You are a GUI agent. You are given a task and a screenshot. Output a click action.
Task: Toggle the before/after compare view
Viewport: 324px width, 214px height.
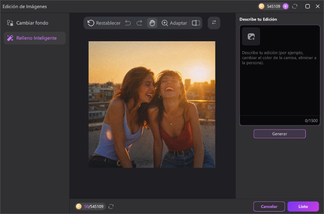196,23
